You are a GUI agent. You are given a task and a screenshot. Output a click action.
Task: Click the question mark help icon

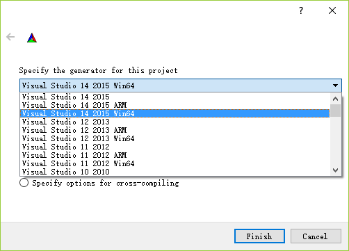301,10
